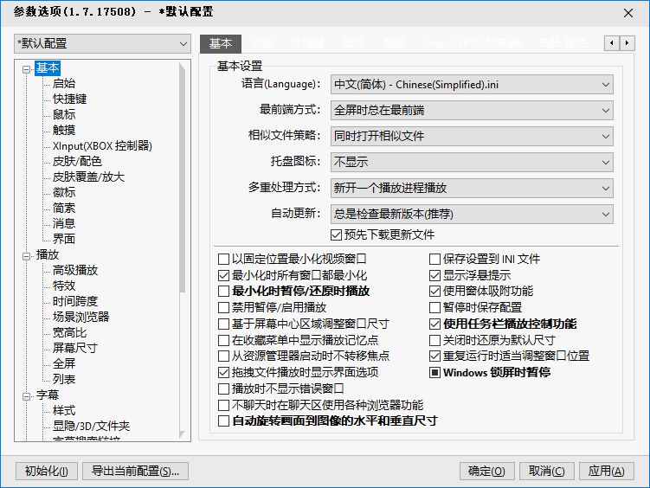The height and width of the screenshot is (488, 650).
Task: Open 徽标 settings page
Action: [64, 192]
